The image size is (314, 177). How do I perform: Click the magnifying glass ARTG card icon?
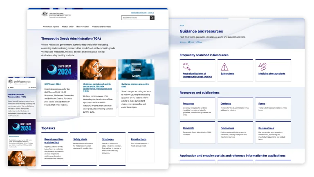[186, 67]
